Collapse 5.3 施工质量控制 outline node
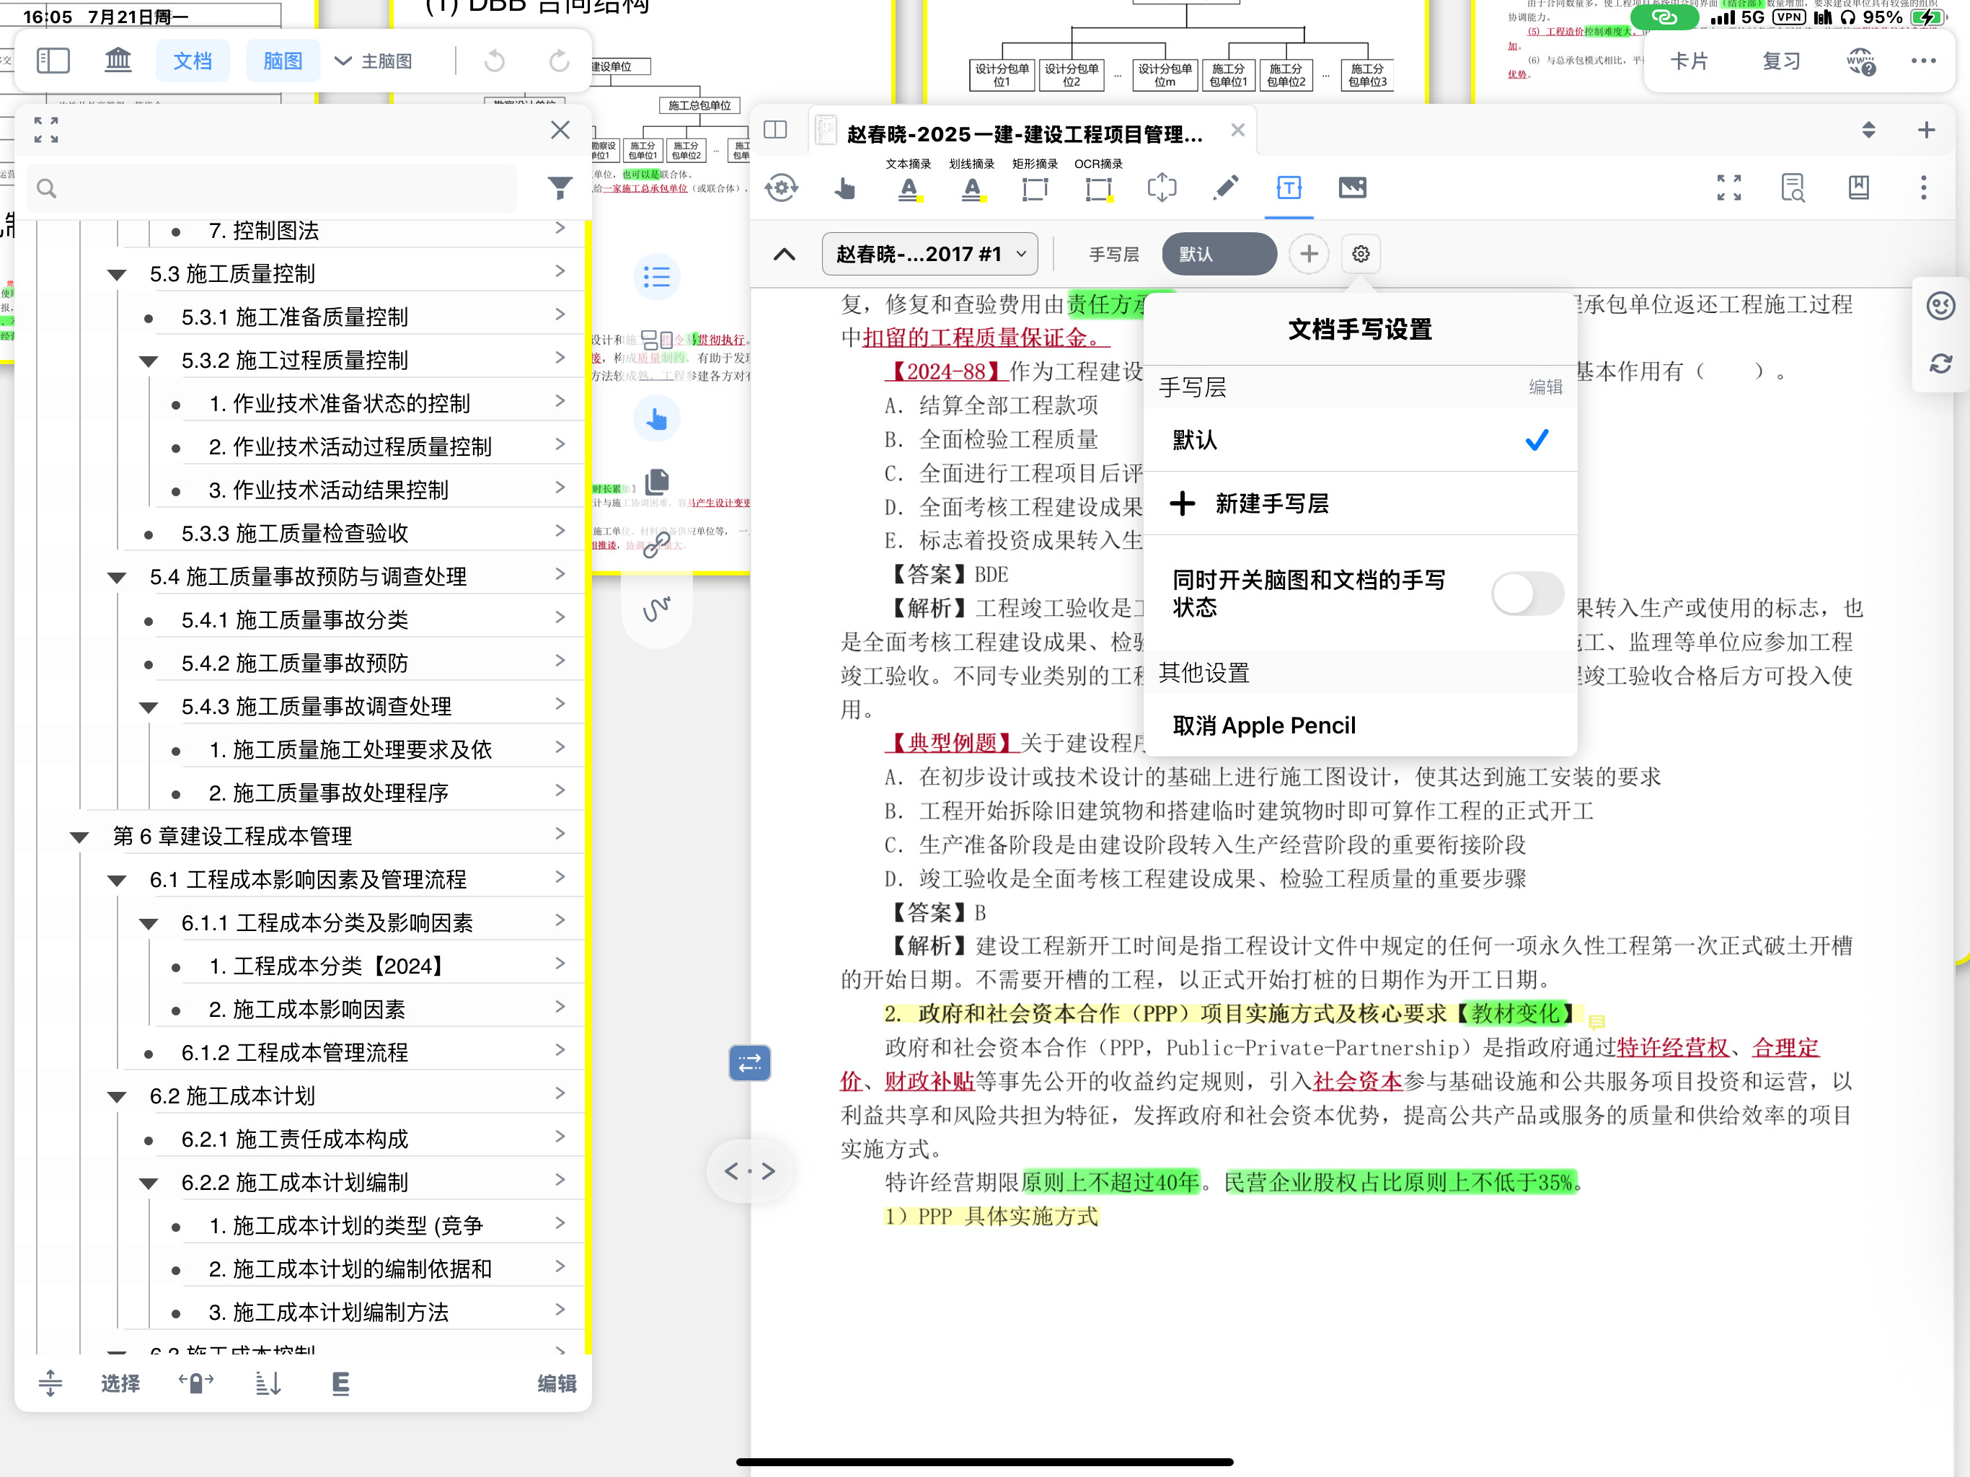 point(117,274)
